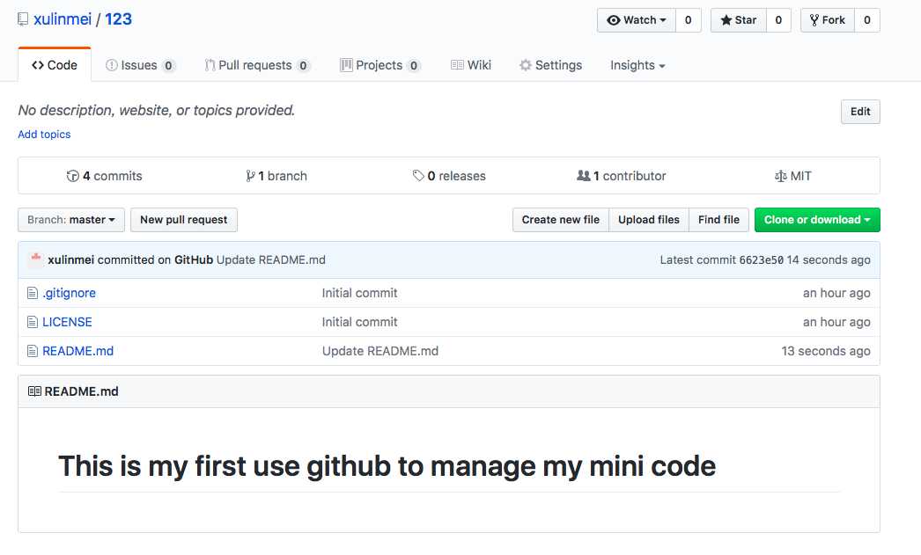Open the .gitignore file
The image size is (921, 555).
tap(70, 293)
